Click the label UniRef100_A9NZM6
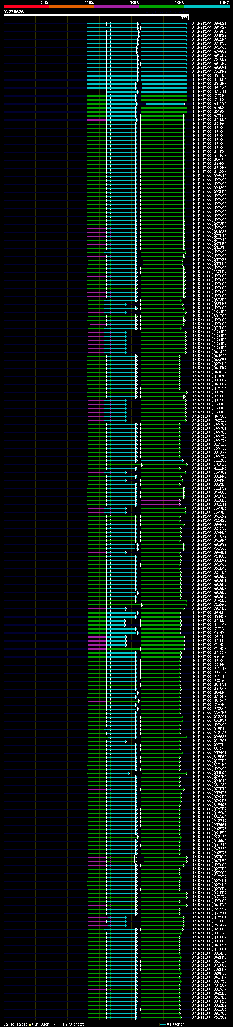The image size is (233, 1027). pyautogui.click(x=209, y=55)
